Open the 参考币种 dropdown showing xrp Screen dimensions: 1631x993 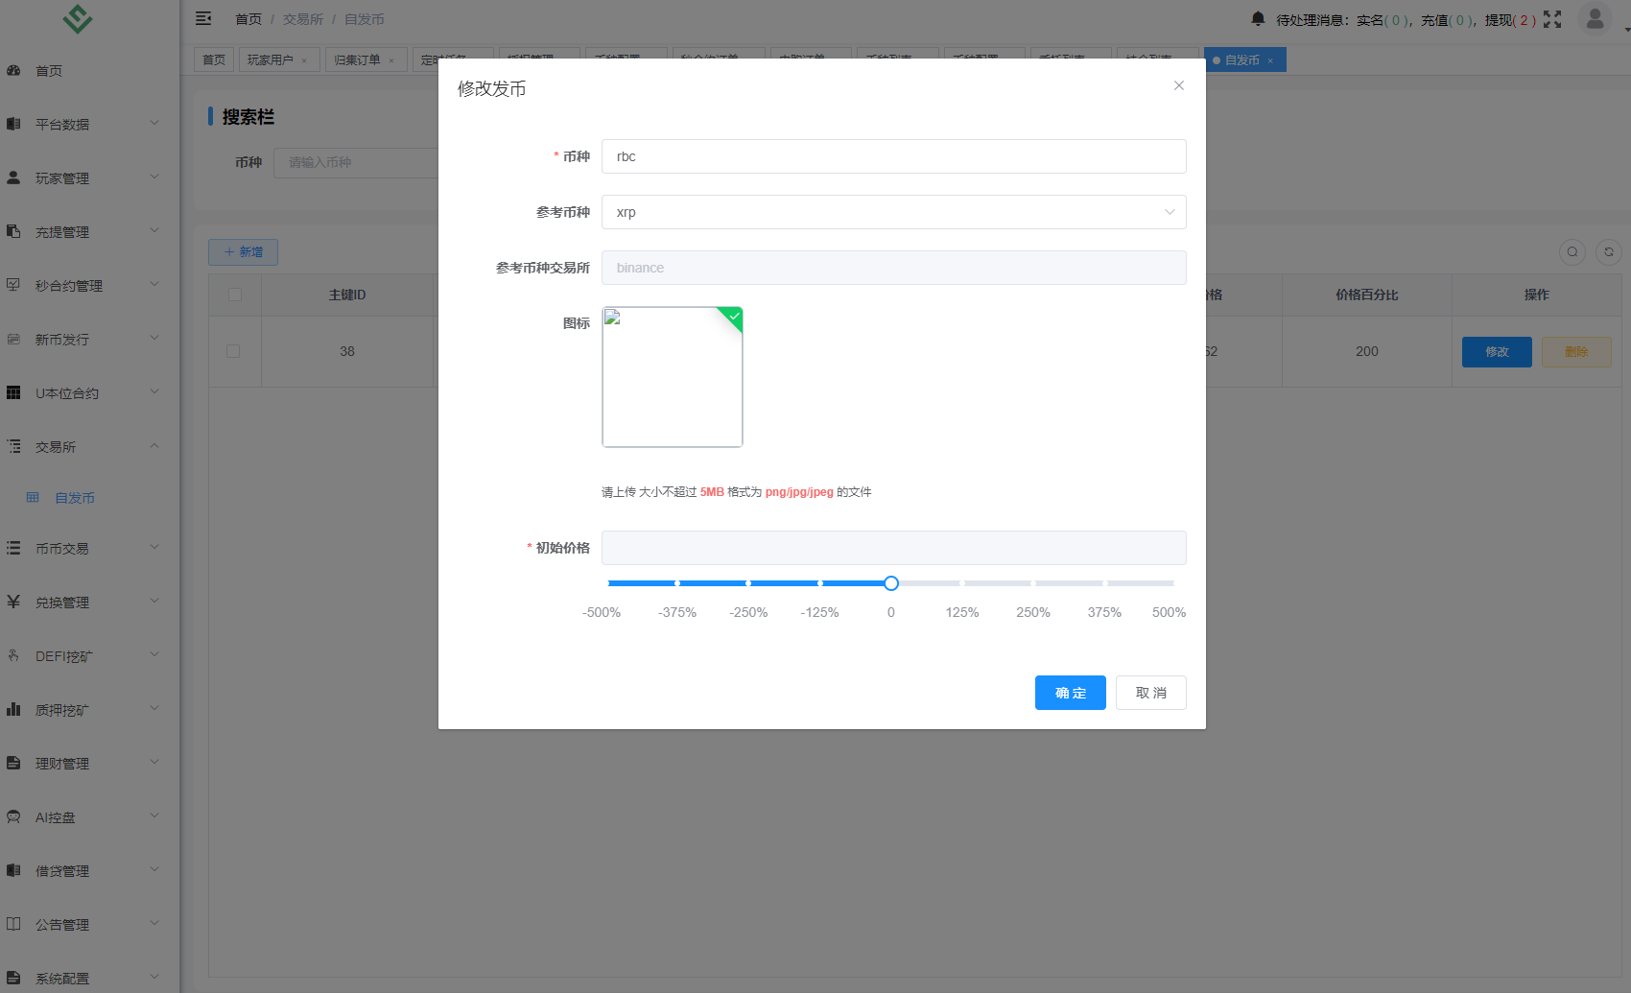(893, 212)
